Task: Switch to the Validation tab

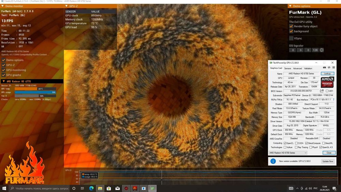Action: [x=308, y=68]
